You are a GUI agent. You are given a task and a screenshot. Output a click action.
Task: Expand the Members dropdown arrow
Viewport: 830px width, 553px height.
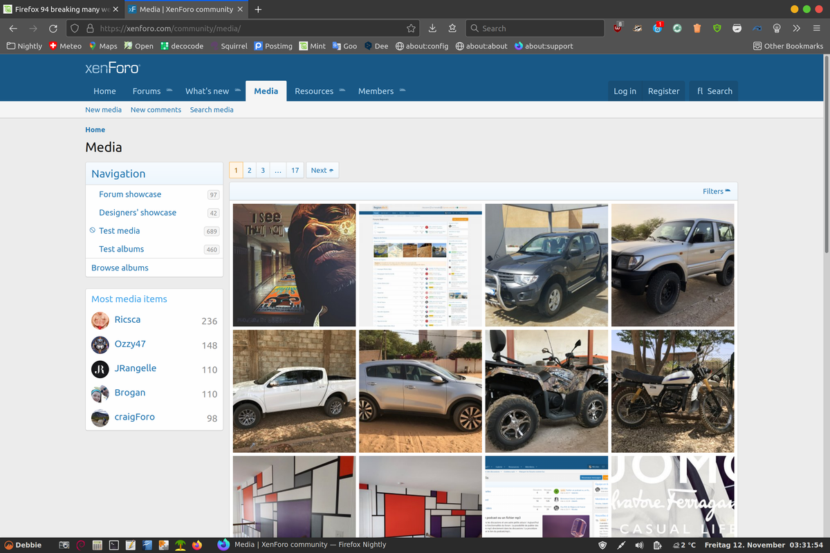402,91
